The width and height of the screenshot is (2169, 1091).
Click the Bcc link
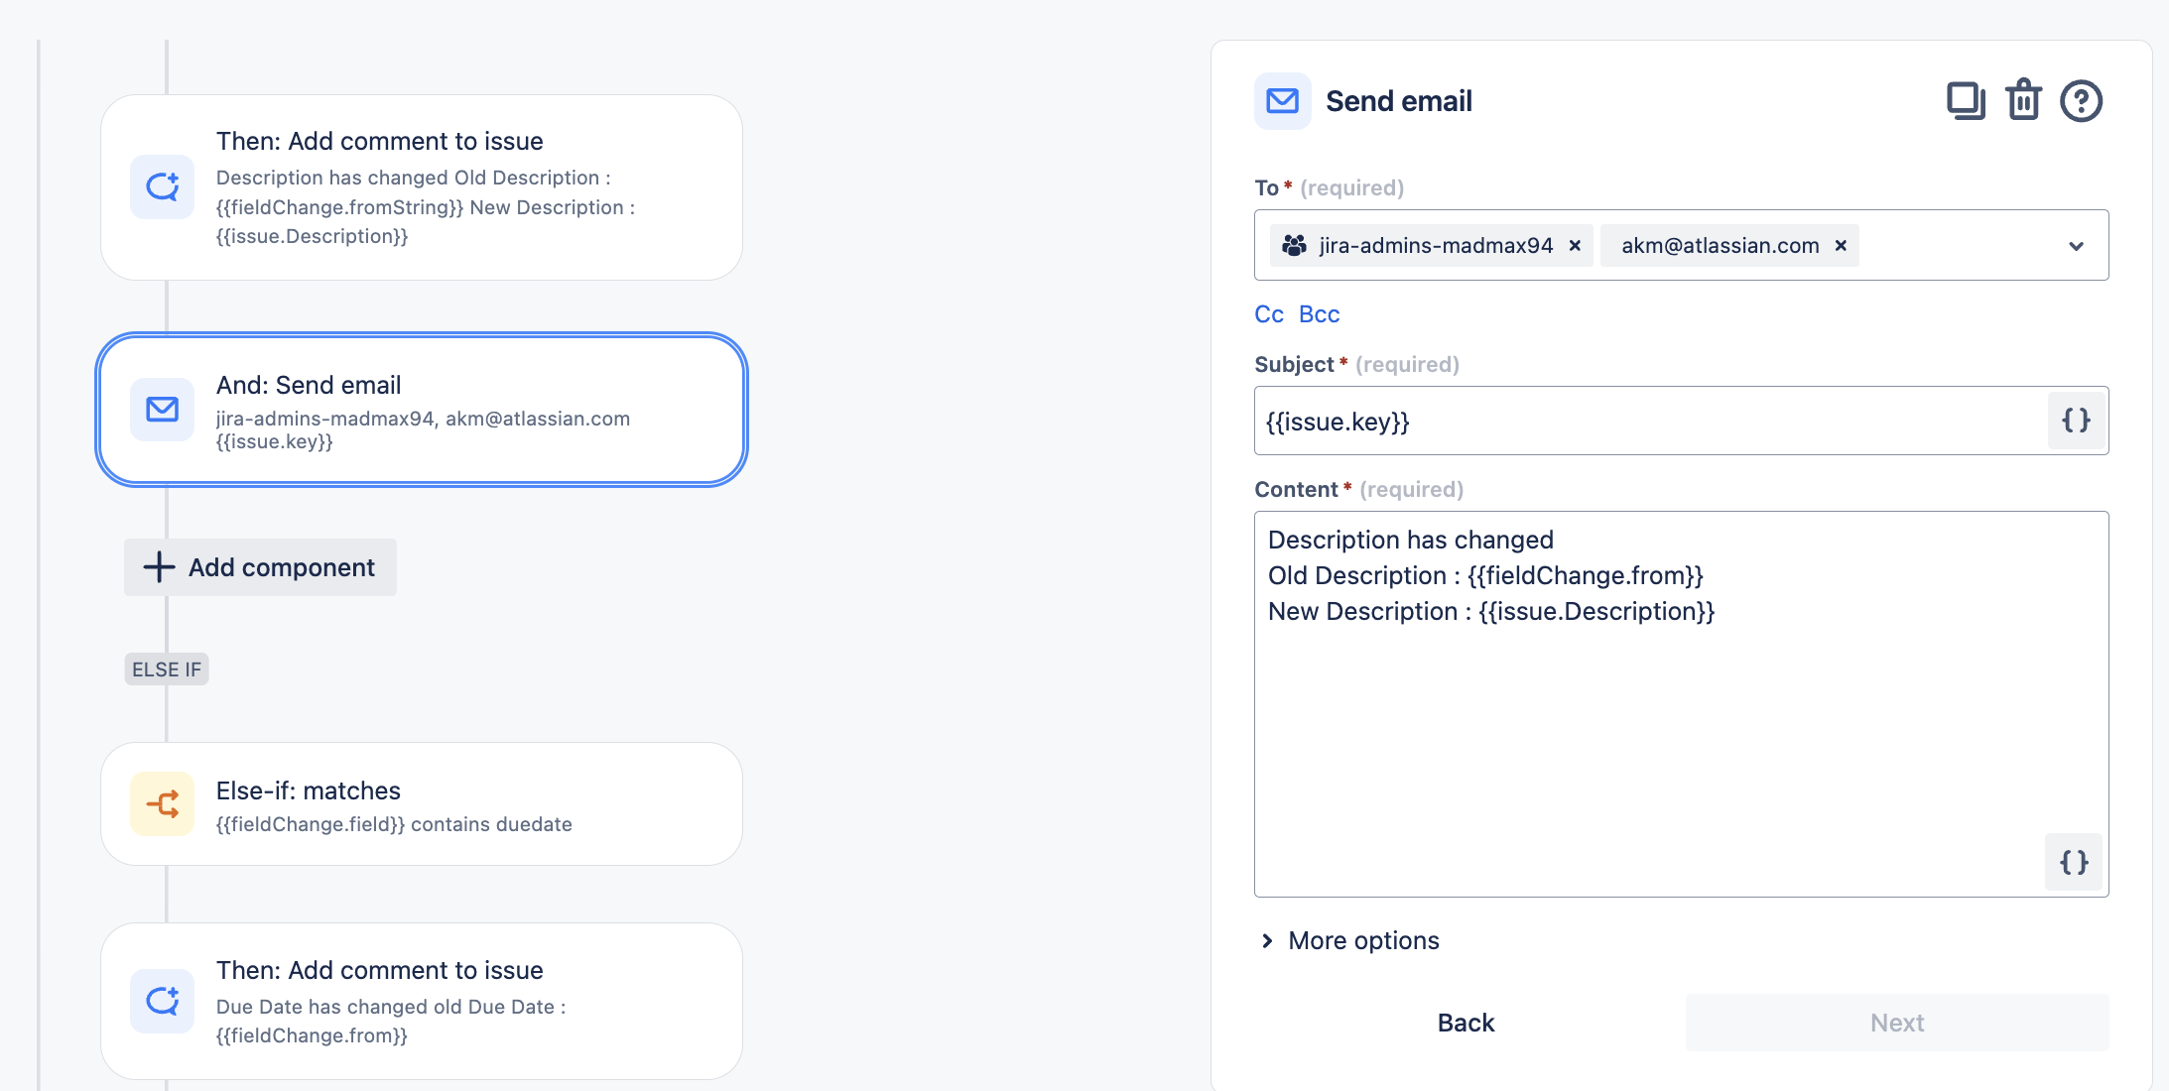click(1319, 314)
